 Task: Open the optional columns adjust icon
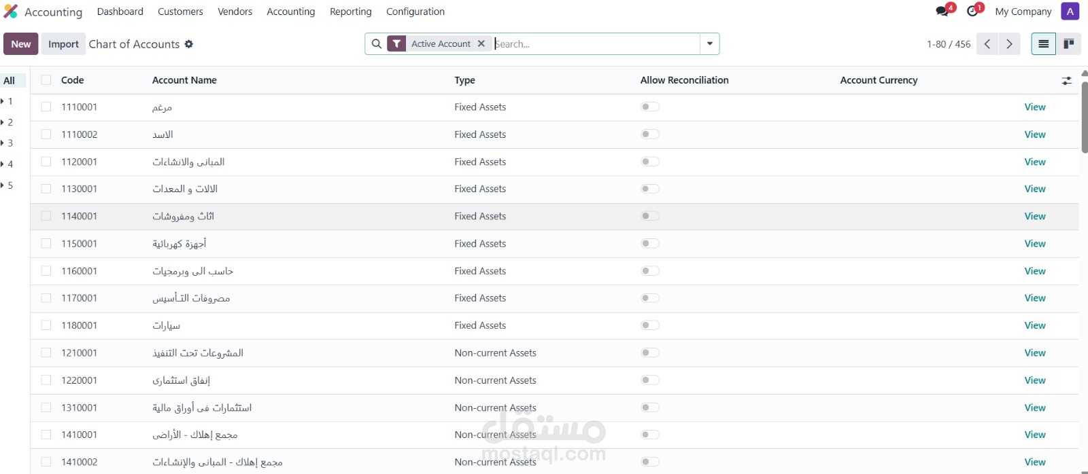point(1066,80)
